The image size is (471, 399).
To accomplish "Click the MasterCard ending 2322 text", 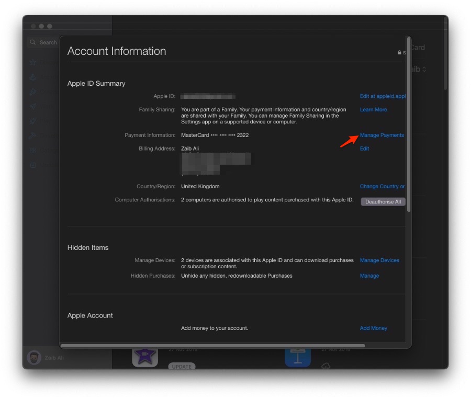I will click(x=215, y=135).
